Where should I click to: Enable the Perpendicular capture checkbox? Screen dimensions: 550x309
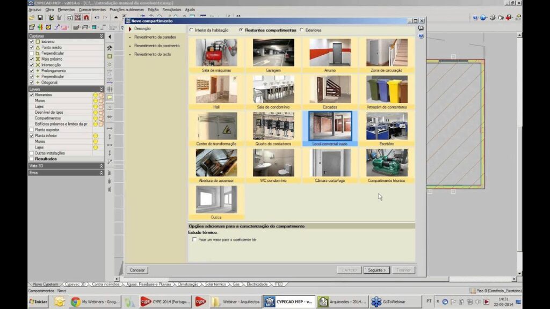(32, 53)
